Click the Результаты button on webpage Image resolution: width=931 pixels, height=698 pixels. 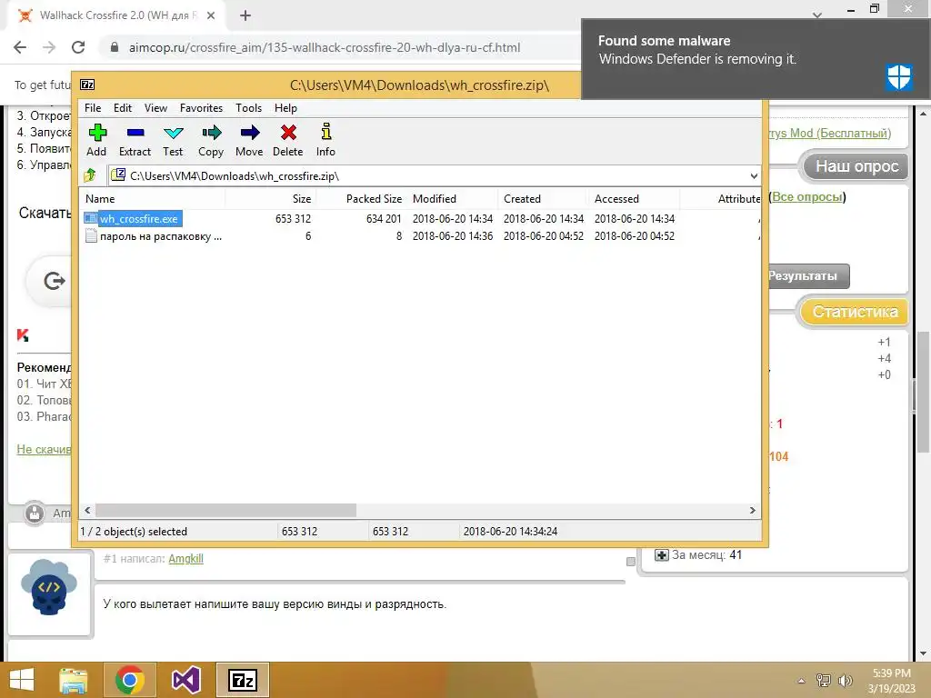[x=807, y=276]
